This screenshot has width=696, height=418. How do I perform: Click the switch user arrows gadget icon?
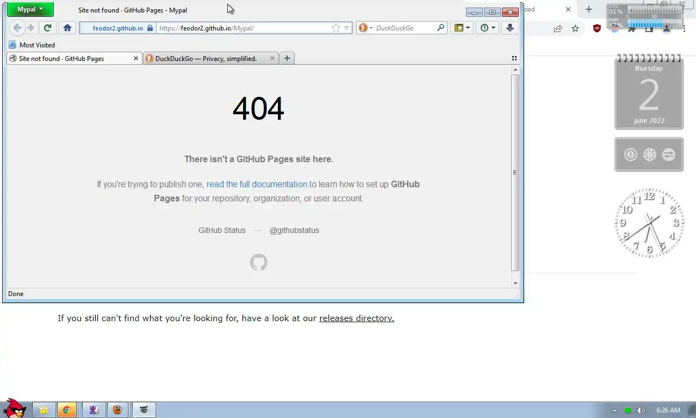(669, 155)
